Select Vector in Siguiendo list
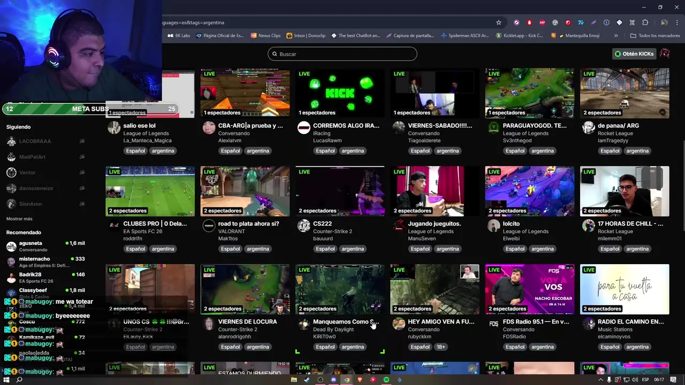 45,172
